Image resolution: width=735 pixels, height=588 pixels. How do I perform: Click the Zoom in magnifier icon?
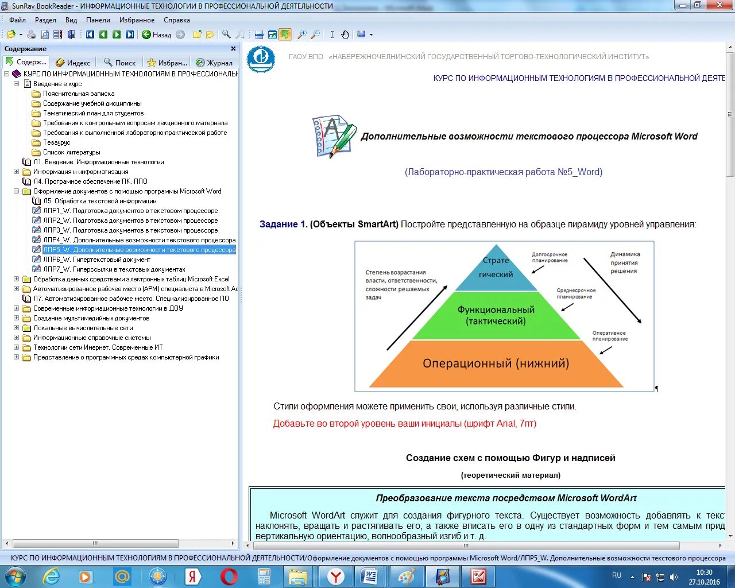pos(301,34)
